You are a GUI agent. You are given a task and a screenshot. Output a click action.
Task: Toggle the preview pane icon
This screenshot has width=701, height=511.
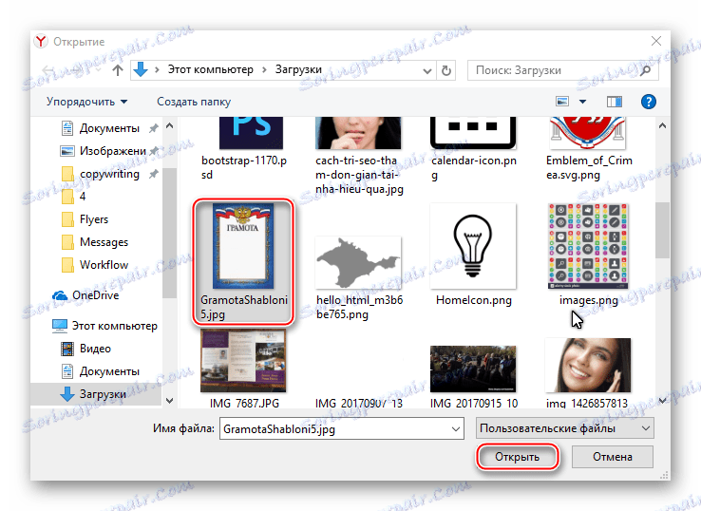click(615, 102)
